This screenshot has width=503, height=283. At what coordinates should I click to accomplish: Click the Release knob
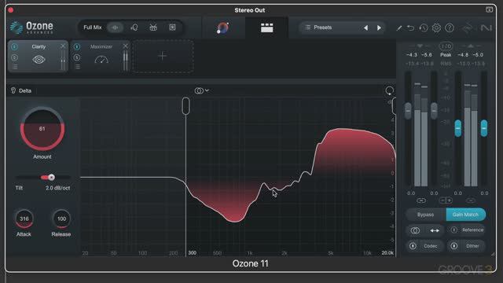(61, 219)
